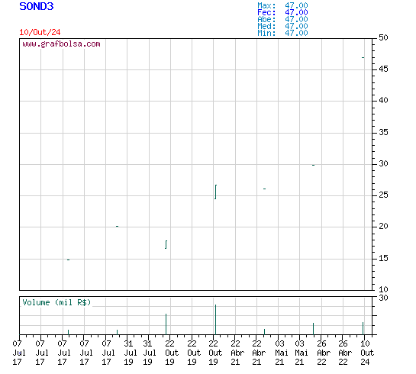This screenshot has height=374, width=416.
Task: Click the price bar between 25 and 27
Action: click(x=216, y=192)
